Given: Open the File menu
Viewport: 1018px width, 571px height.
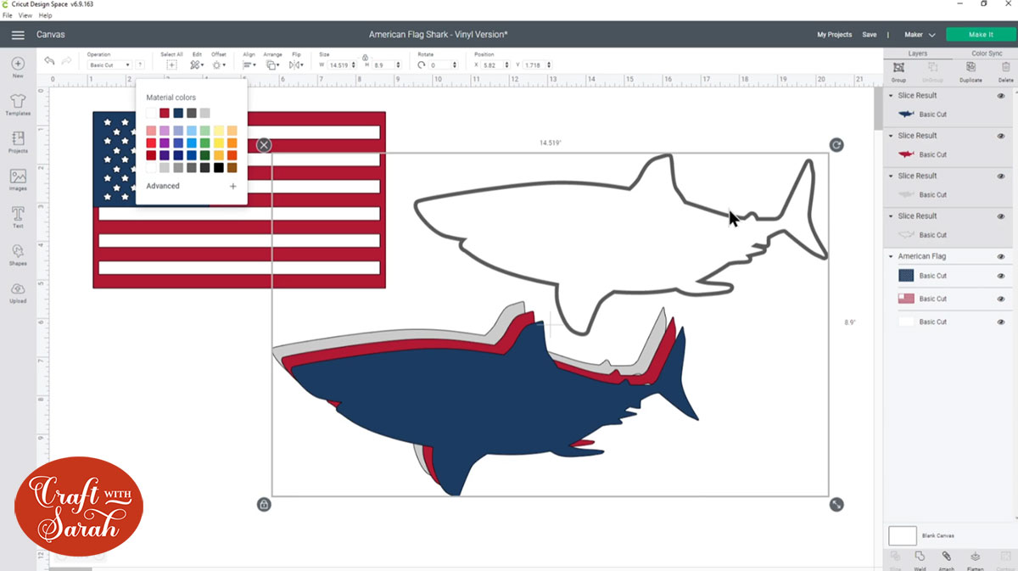Looking at the screenshot, I should (x=7, y=15).
